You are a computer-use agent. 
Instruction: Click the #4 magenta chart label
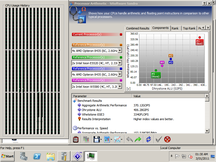162,62
